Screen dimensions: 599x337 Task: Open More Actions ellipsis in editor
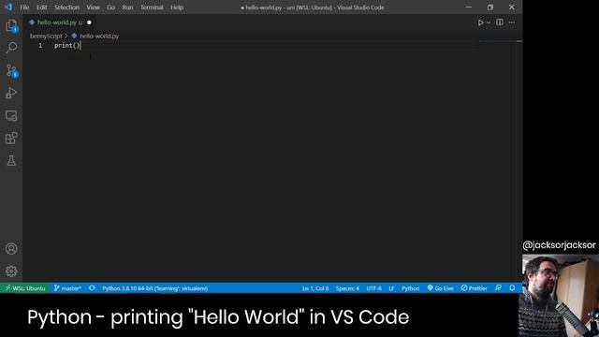(512, 22)
